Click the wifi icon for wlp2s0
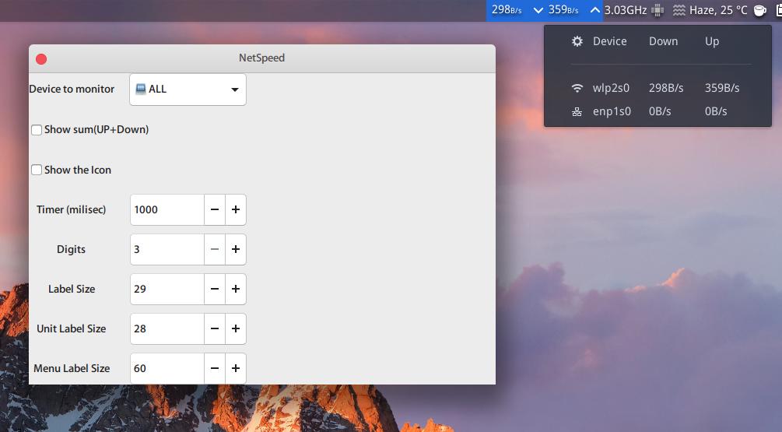Viewport: 782px width, 432px height. 577,88
